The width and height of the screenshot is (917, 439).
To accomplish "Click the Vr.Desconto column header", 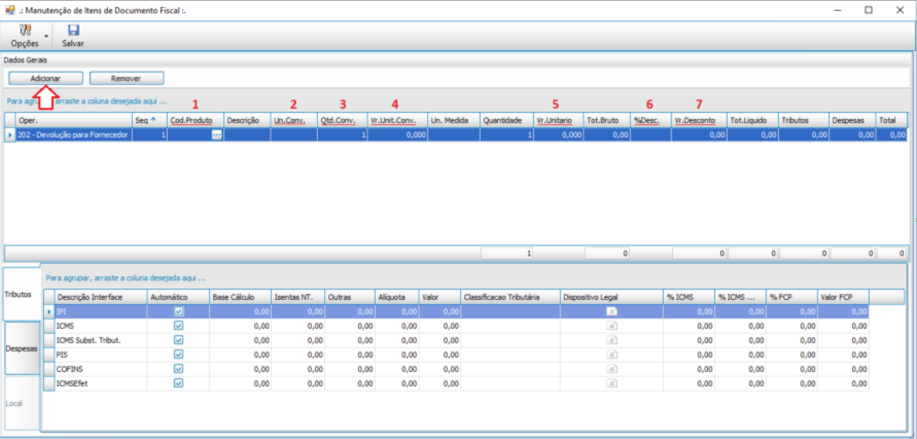I will coord(699,120).
